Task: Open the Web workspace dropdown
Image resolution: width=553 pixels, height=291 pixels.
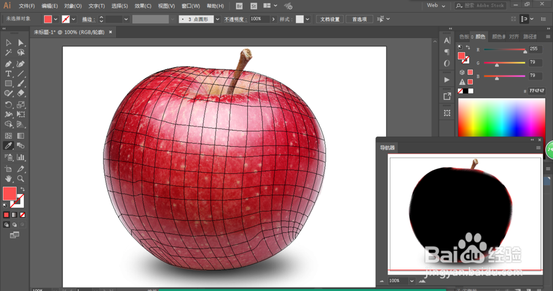Action: 436,6
